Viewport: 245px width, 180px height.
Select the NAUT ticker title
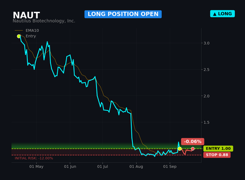pyautogui.click(x=26, y=15)
